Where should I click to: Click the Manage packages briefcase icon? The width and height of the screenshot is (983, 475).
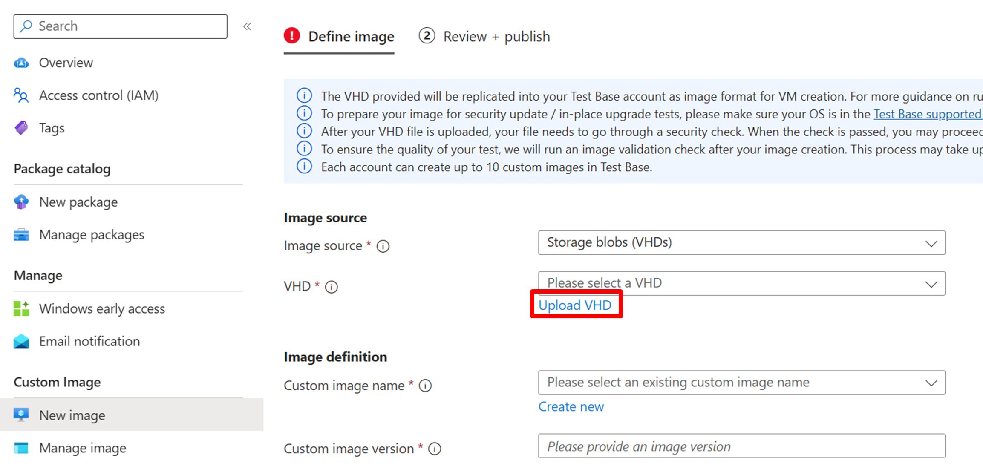[x=21, y=235]
